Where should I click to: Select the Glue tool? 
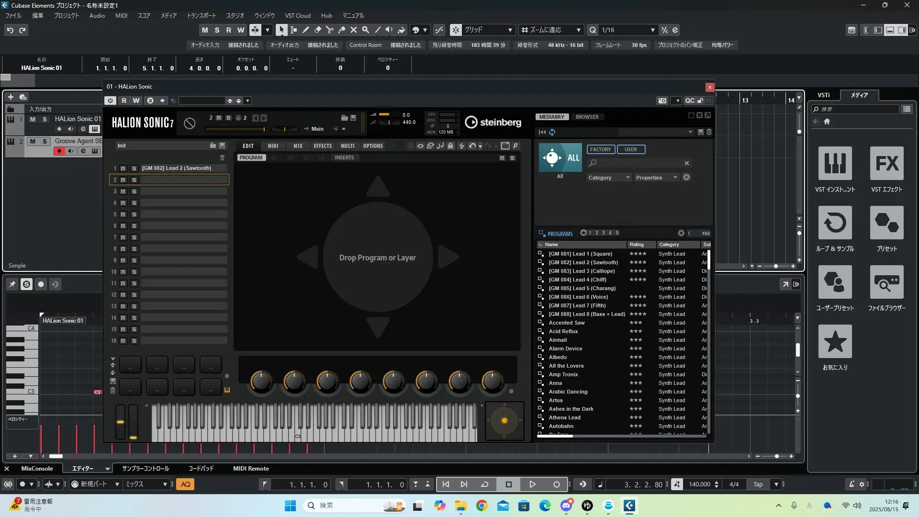(341, 30)
